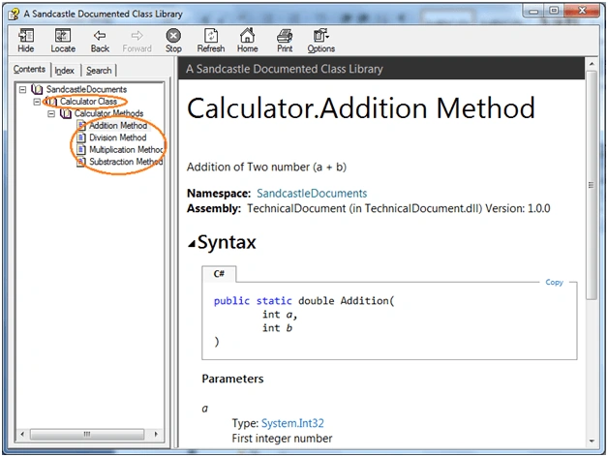Click the SandcastleDocuments book icon
This screenshot has width=608, height=457.
pyautogui.click(x=37, y=89)
